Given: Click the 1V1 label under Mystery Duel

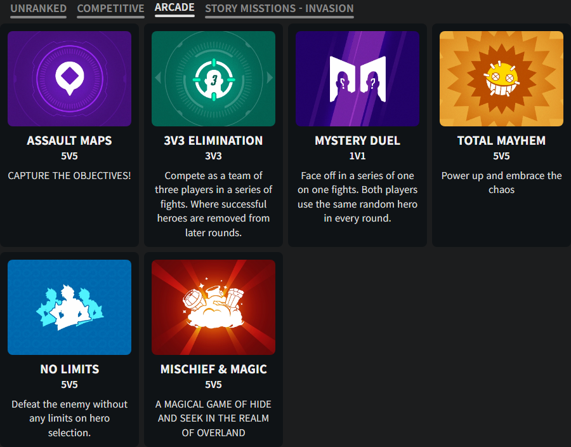Looking at the screenshot, I should [x=358, y=156].
